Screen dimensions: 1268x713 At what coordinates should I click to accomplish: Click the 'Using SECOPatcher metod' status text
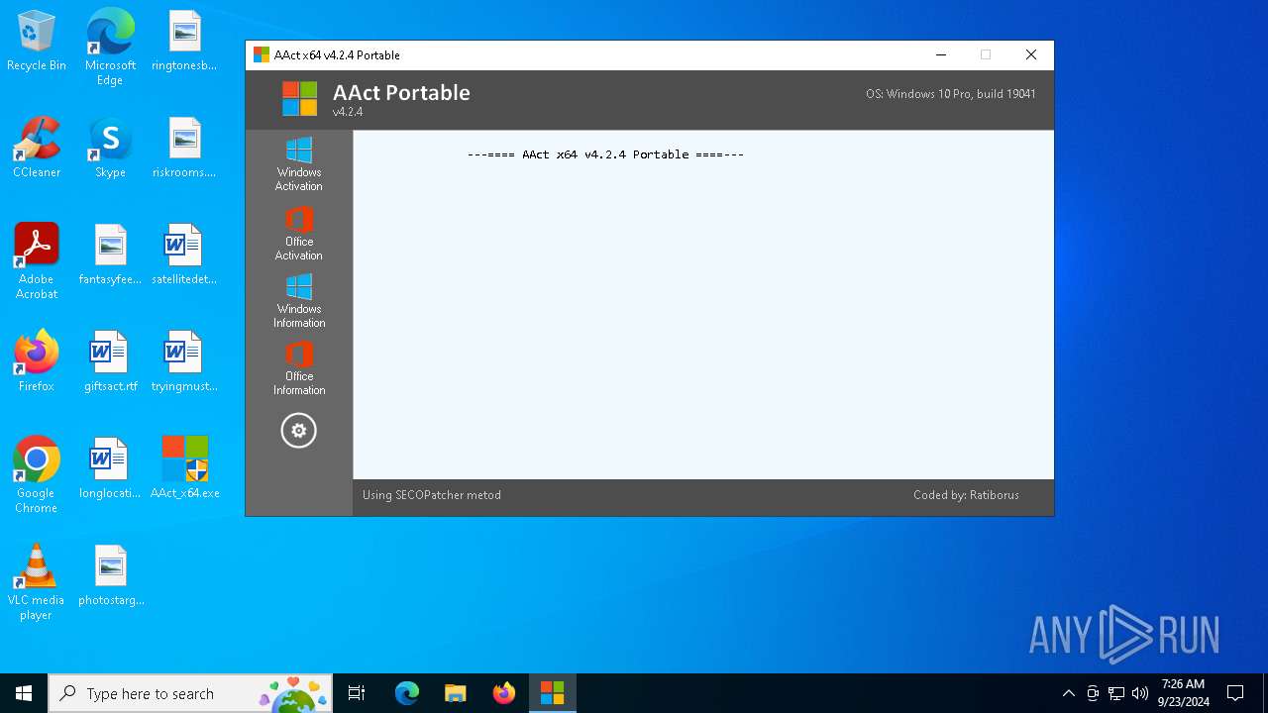(x=432, y=495)
